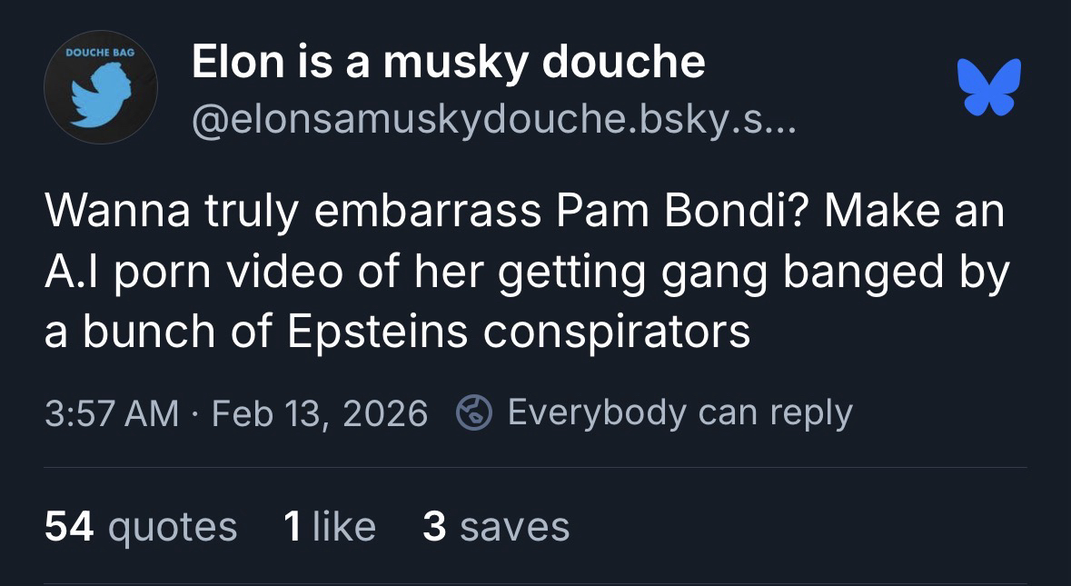Click the word "quotes" in stats row

(x=173, y=527)
